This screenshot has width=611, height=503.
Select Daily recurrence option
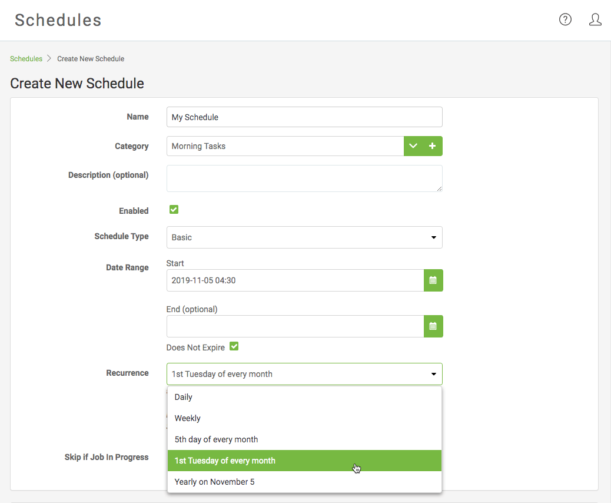click(304, 397)
